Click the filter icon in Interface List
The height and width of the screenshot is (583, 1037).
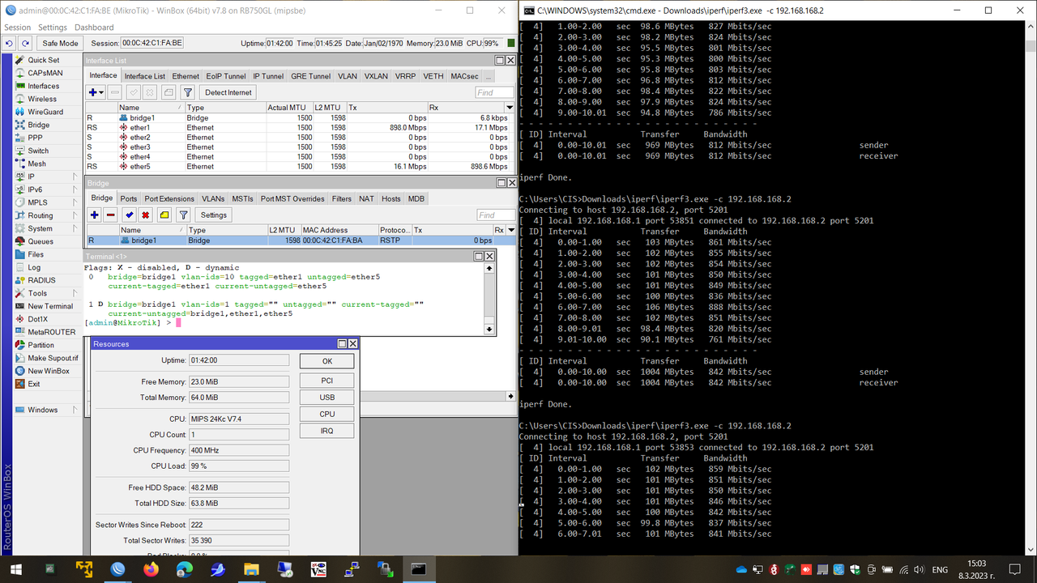click(x=187, y=92)
